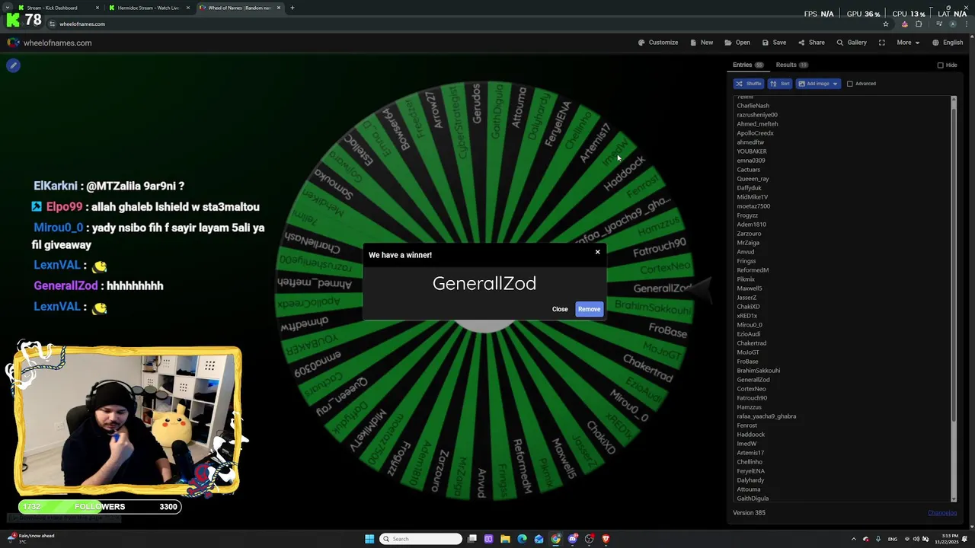This screenshot has width=975, height=548.
Task: Click the address bar URL
Action: pyautogui.click(x=82, y=24)
